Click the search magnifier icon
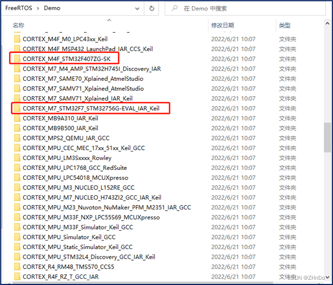333x285 pixels. pos(174,8)
